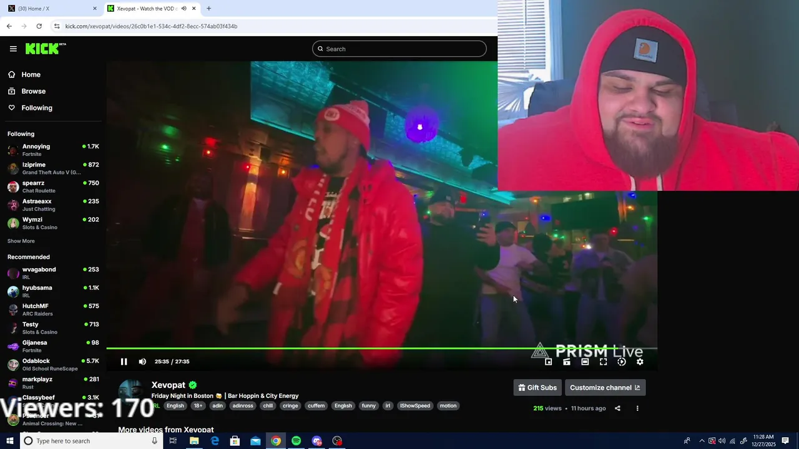
Task: Open Astraeaxx Just Chatting channel
Action: pyautogui.click(x=53, y=205)
